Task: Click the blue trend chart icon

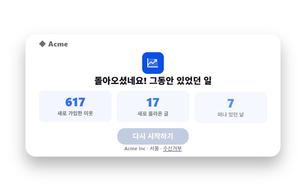Action: coord(153,63)
